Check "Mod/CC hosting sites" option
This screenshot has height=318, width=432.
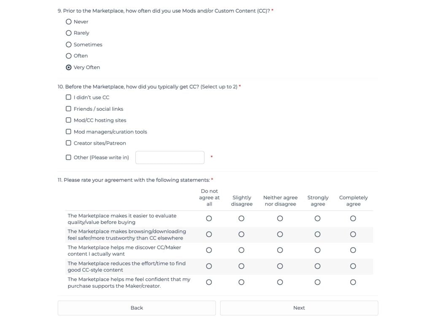tap(68, 120)
